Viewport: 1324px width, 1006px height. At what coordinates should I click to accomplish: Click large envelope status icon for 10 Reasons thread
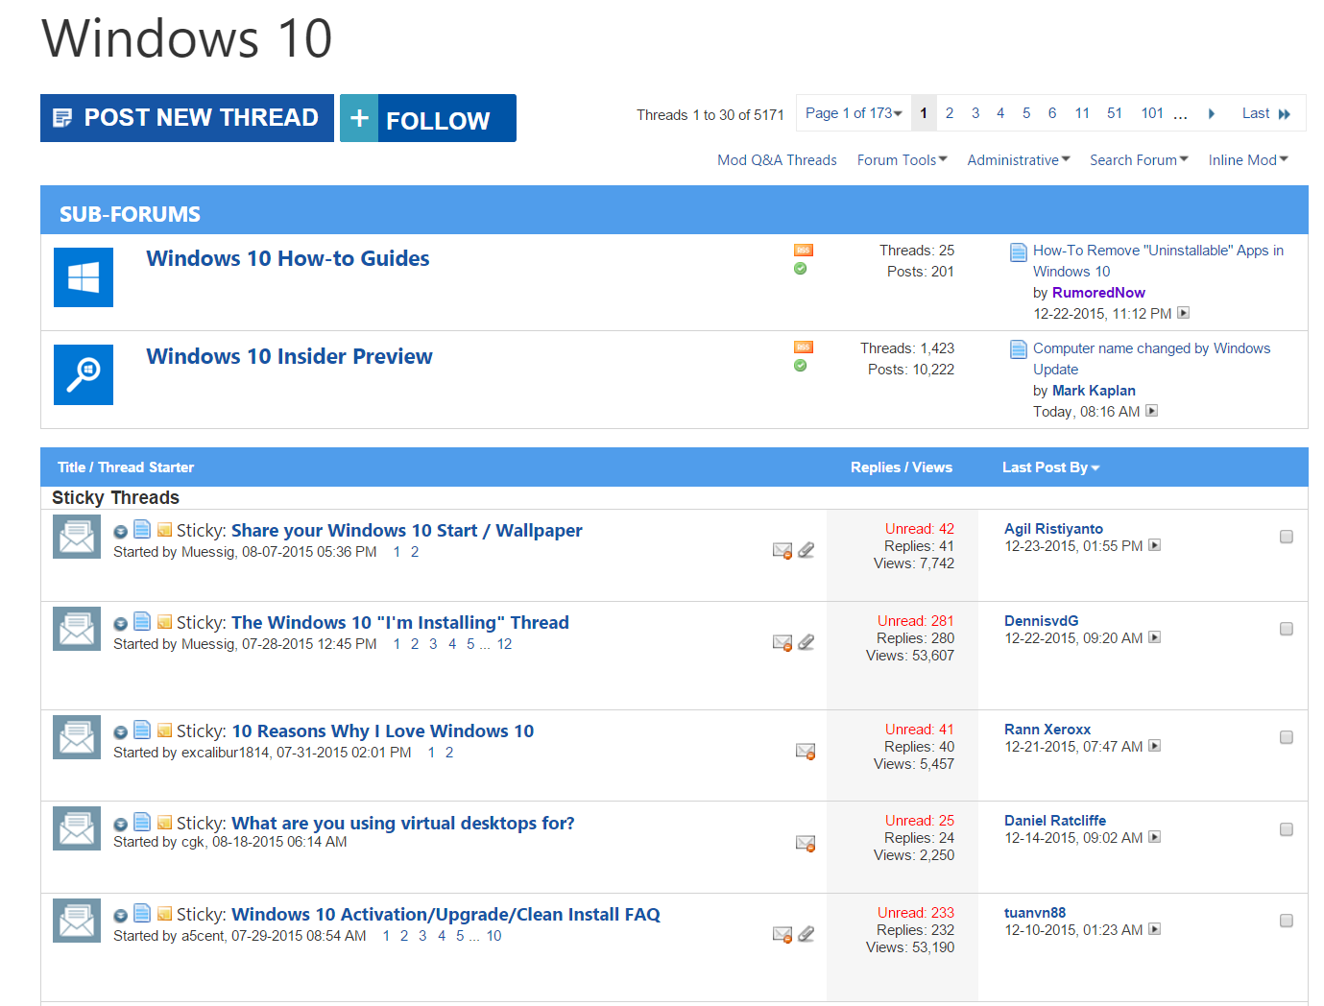click(x=77, y=737)
